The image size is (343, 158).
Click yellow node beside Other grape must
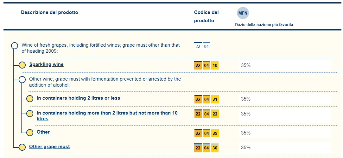pyautogui.click(x=22, y=147)
